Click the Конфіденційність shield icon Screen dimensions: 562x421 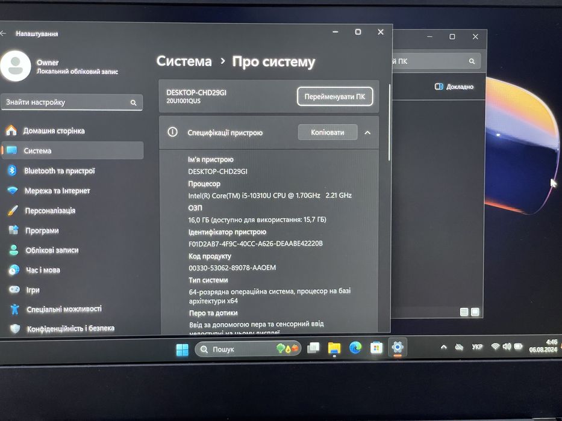(15, 328)
